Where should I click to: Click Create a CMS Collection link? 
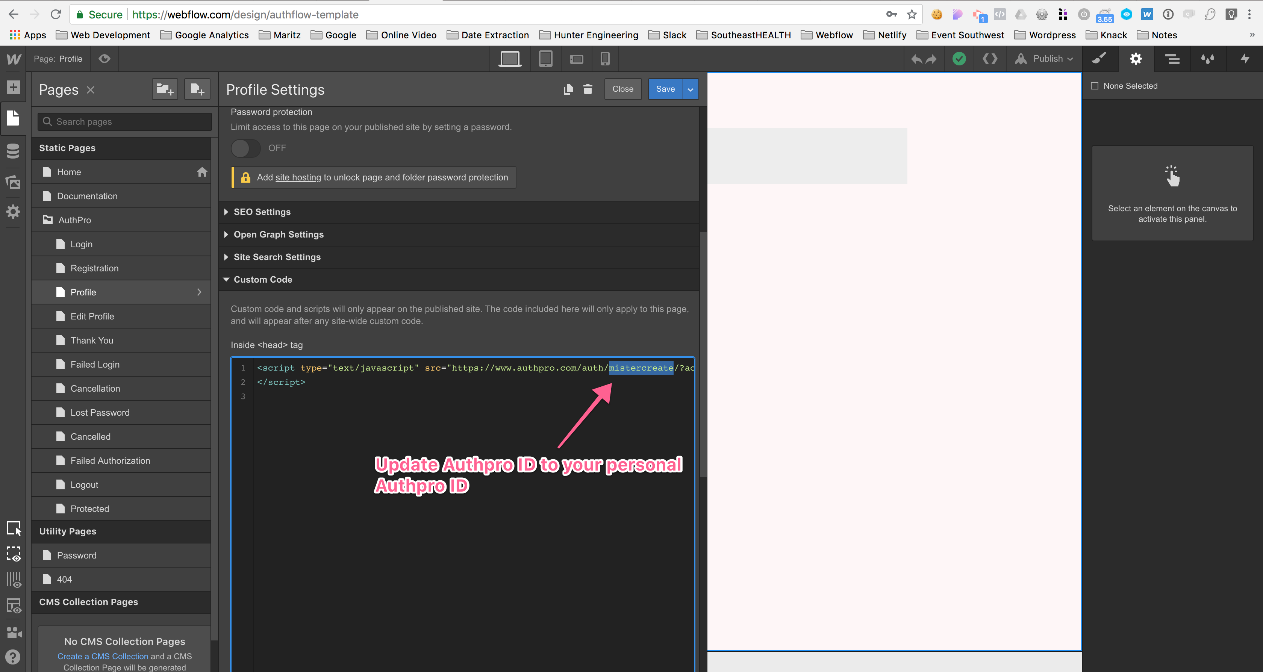[x=103, y=656]
